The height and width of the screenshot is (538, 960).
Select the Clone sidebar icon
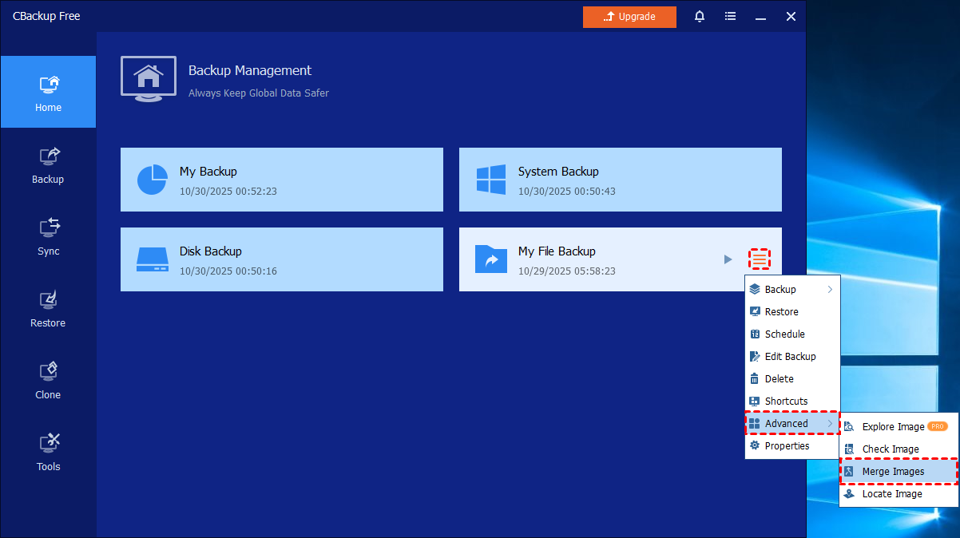48,381
